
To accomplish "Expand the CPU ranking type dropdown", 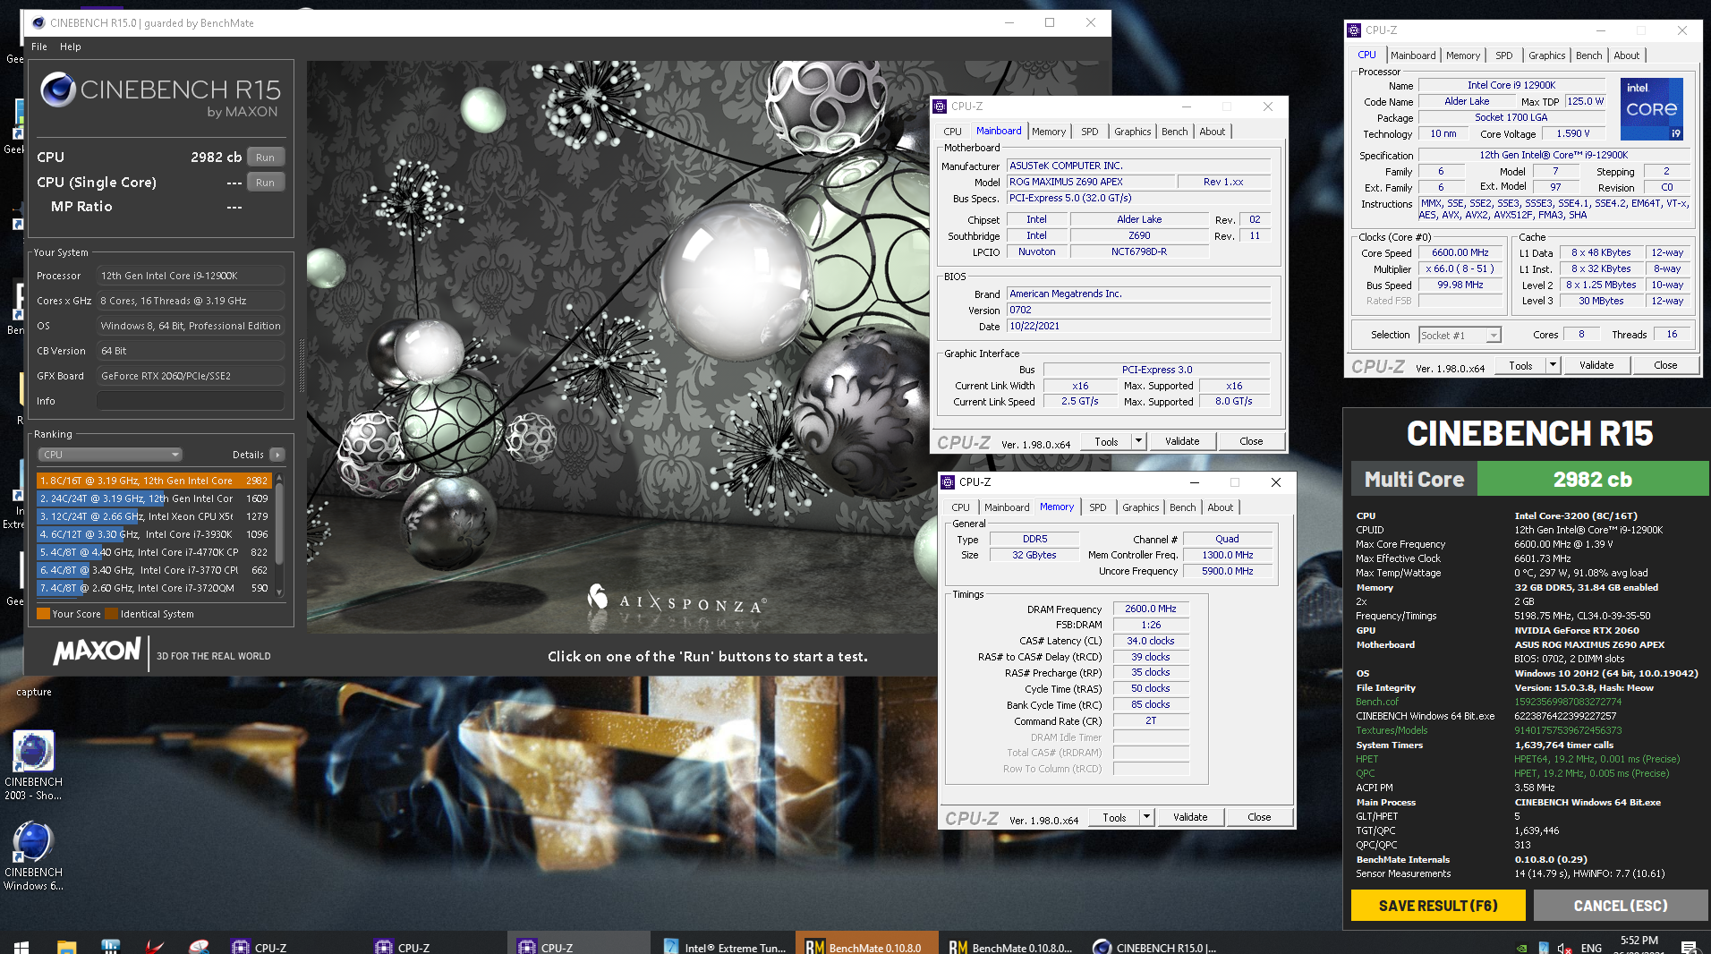I will pyautogui.click(x=110, y=455).
